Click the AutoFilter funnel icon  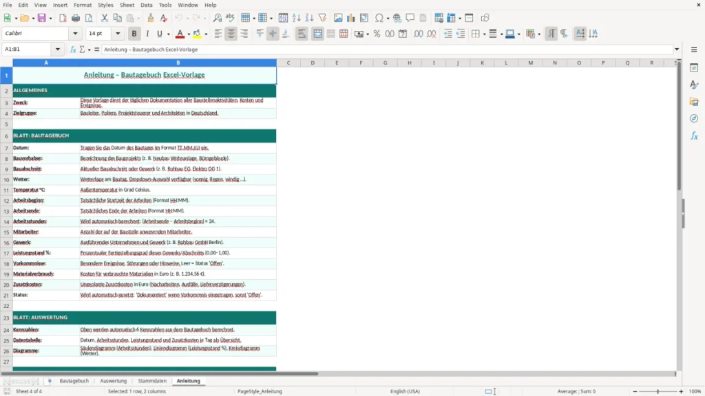click(322, 18)
